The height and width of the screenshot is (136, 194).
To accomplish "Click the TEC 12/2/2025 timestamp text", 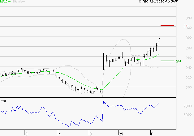I will coord(158,1).
